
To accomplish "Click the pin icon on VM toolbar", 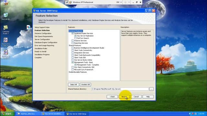I will (x=67, y=2).
